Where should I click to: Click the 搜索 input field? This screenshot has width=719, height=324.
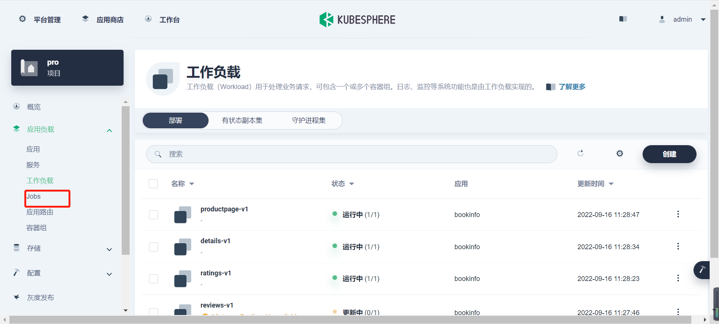pyautogui.click(x=351, y=154)
